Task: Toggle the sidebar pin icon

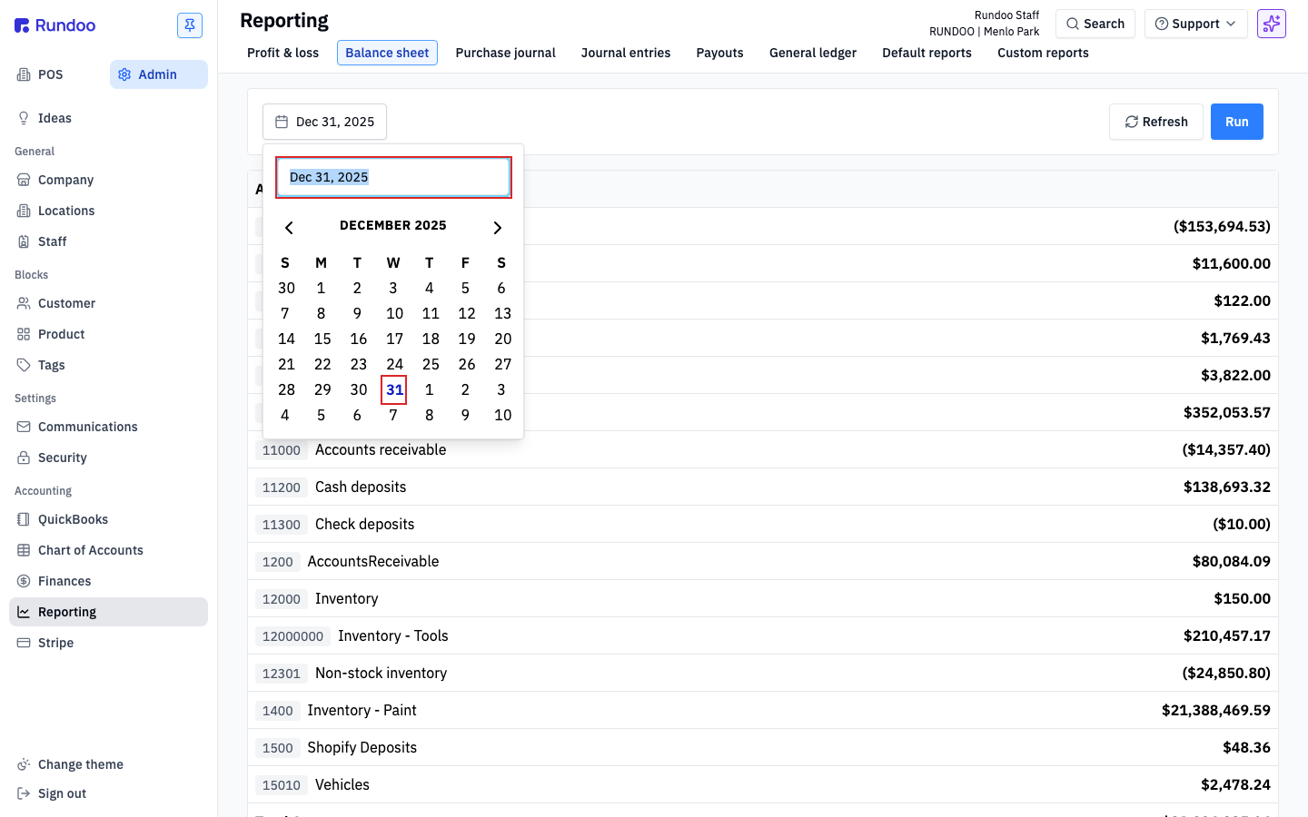Action: (x=190, y=25)
